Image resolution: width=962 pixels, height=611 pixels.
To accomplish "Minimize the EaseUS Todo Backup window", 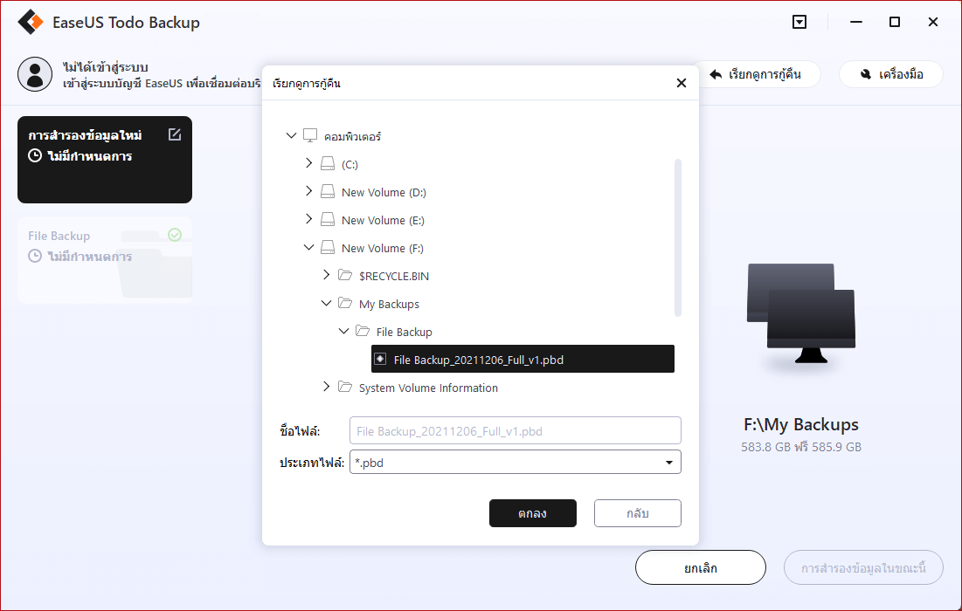I will (856, 22).
